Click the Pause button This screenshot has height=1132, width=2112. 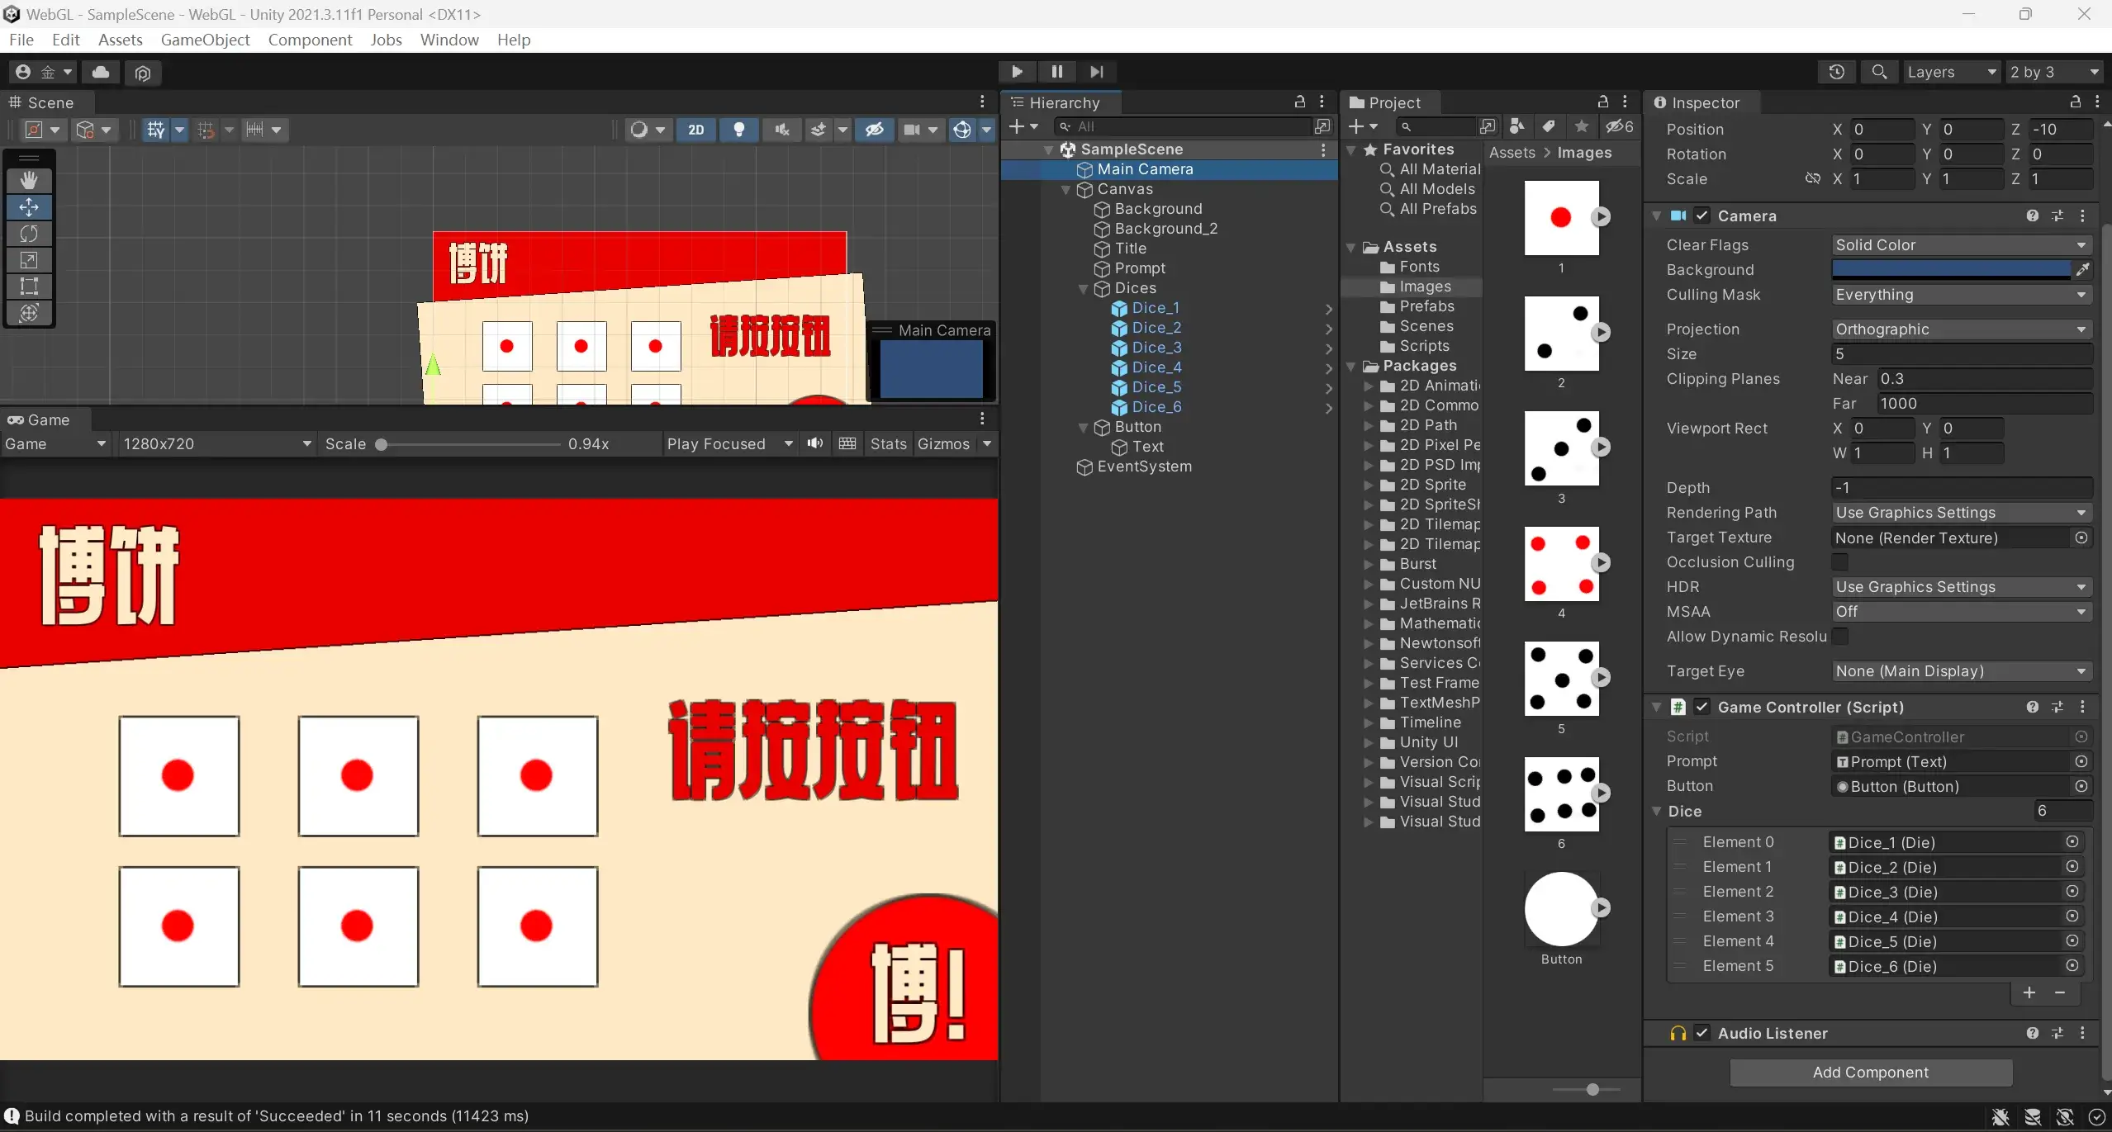(x=1056, y=72)
